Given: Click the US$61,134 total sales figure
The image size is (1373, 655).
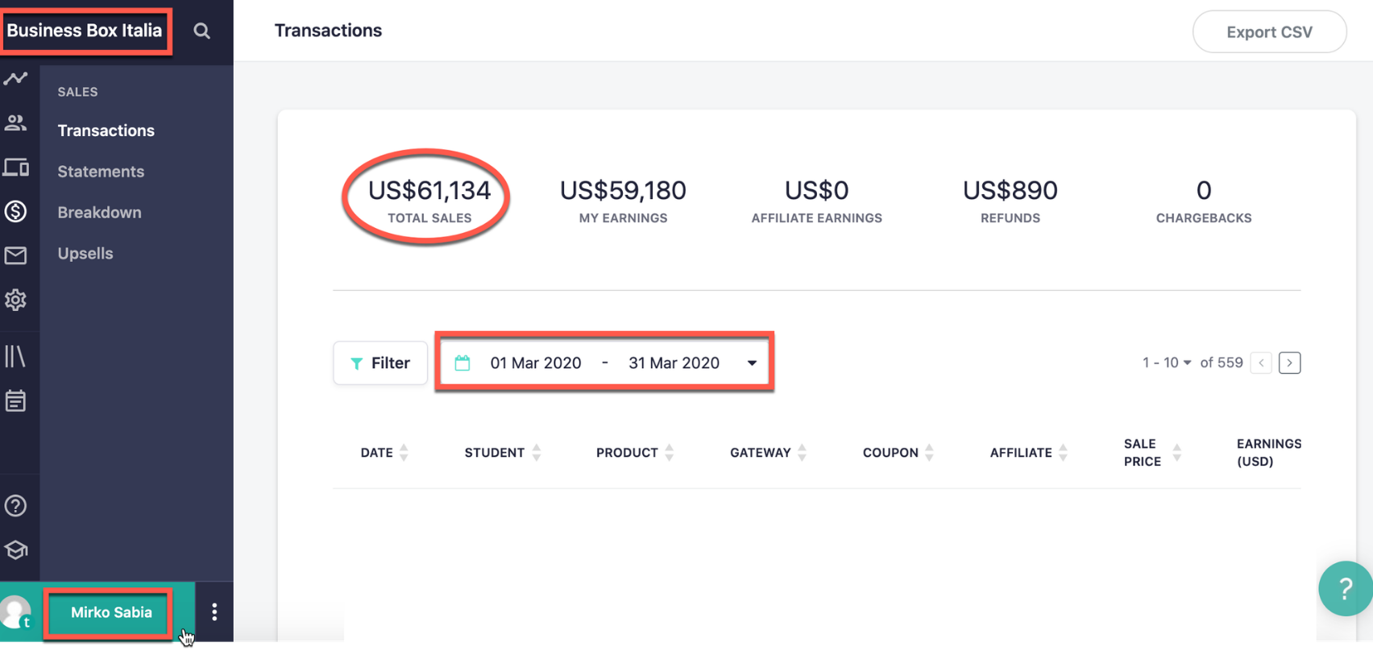Looking at the screenshot, I should click(x=429, y=191).
